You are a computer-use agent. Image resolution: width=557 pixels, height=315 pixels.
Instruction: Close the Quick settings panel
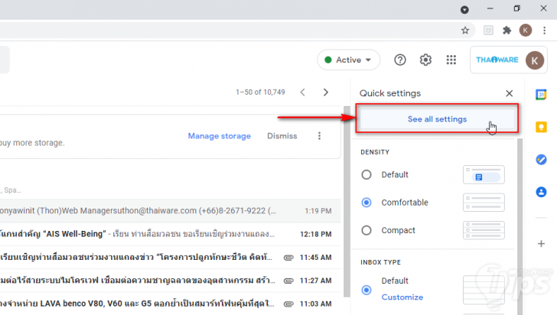click(x=509, y=93)
